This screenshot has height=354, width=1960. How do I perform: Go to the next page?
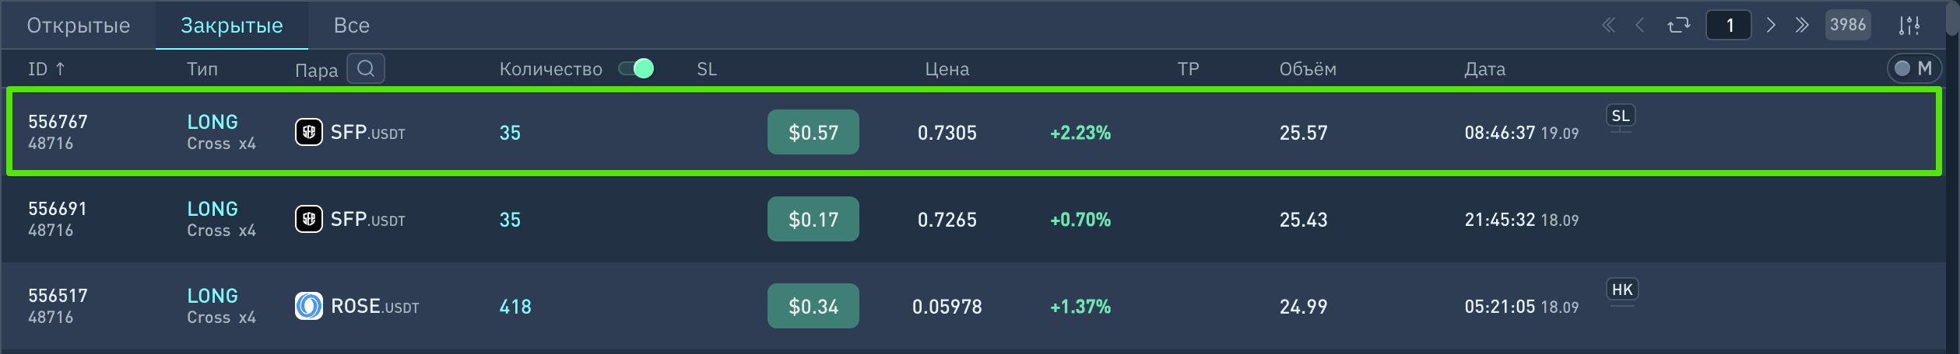tap(1771, 26)
